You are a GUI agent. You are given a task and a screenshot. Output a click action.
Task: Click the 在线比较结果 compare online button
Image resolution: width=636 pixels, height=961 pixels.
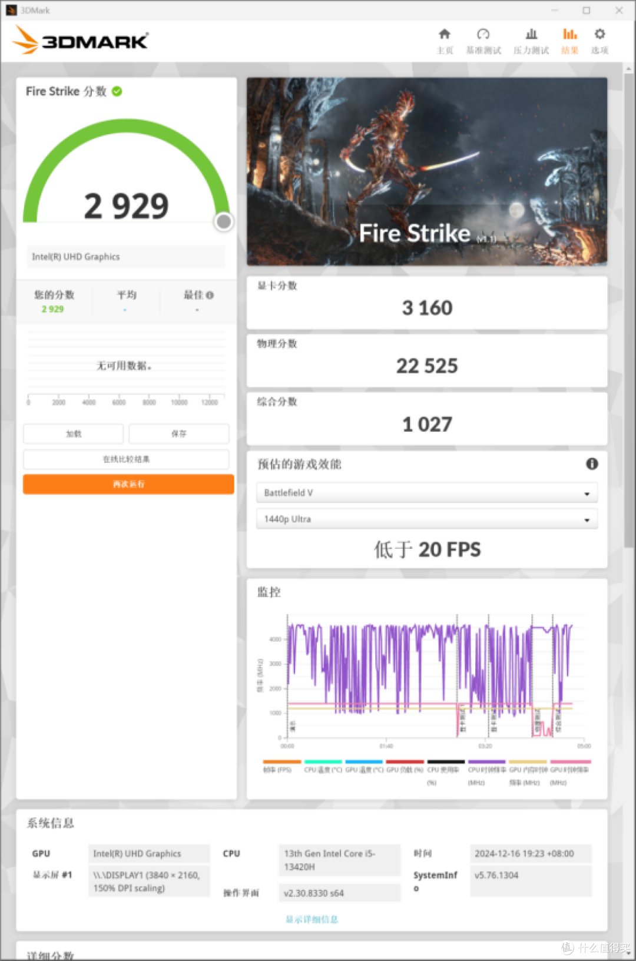(x=126, y=459)
